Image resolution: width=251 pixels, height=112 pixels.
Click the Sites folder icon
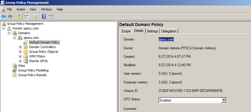point(15,66)
